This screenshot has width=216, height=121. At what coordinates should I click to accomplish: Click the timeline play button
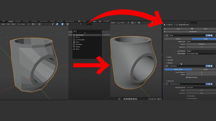pyautogui.click(x=131, y=99)
